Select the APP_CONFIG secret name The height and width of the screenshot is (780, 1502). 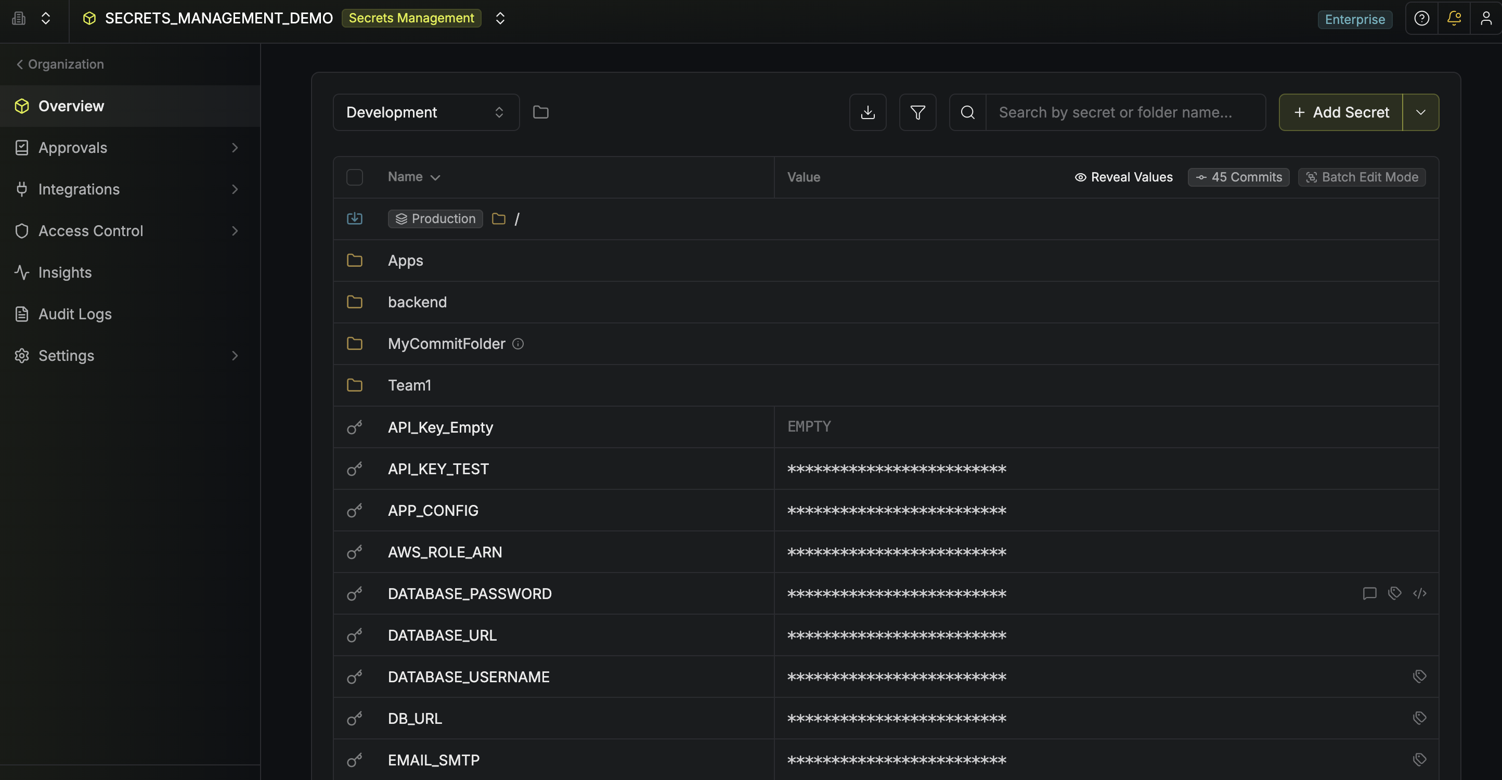(433, 511)
